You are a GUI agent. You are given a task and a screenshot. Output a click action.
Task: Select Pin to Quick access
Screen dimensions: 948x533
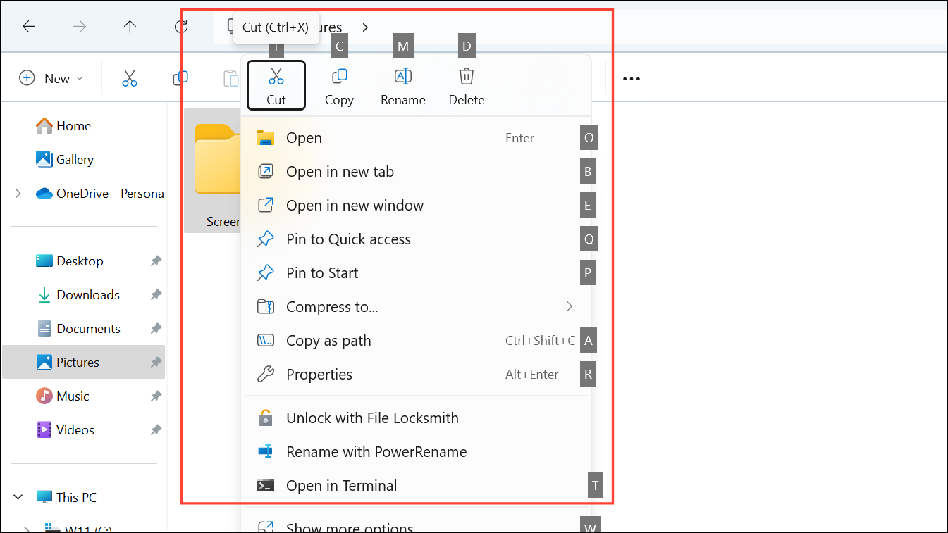416,239
